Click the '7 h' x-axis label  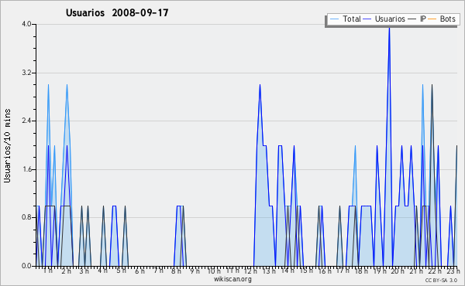pos(158,271)
